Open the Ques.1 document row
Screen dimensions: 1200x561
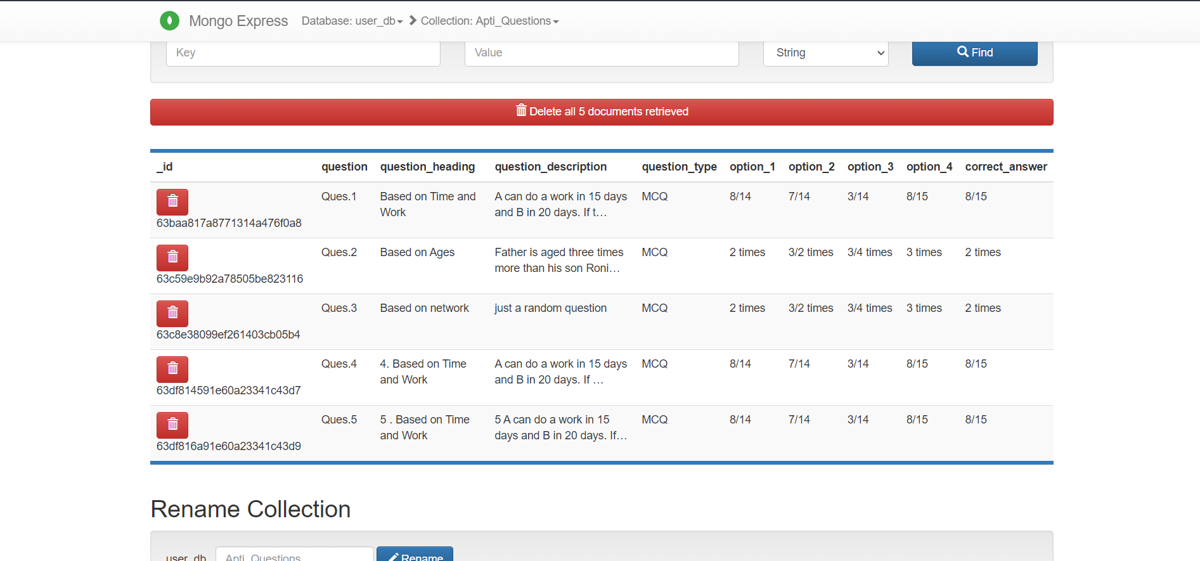pos(602,210)
